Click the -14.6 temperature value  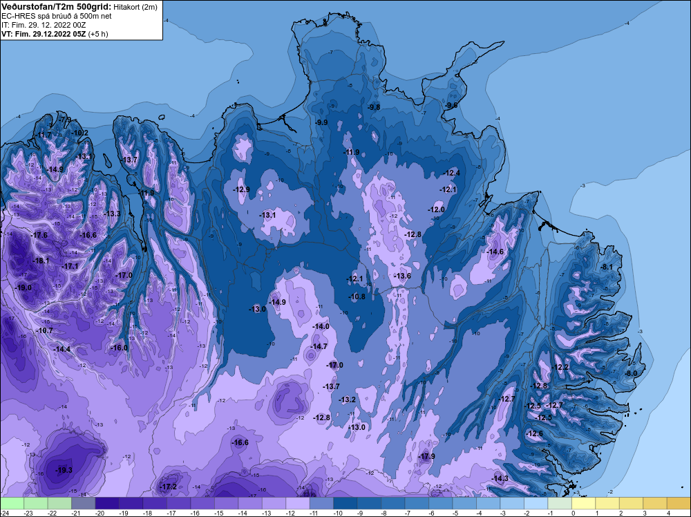495,252
